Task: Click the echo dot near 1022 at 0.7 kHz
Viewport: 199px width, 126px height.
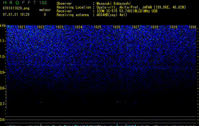Action: pyautogui.click(x=41, y=102)
